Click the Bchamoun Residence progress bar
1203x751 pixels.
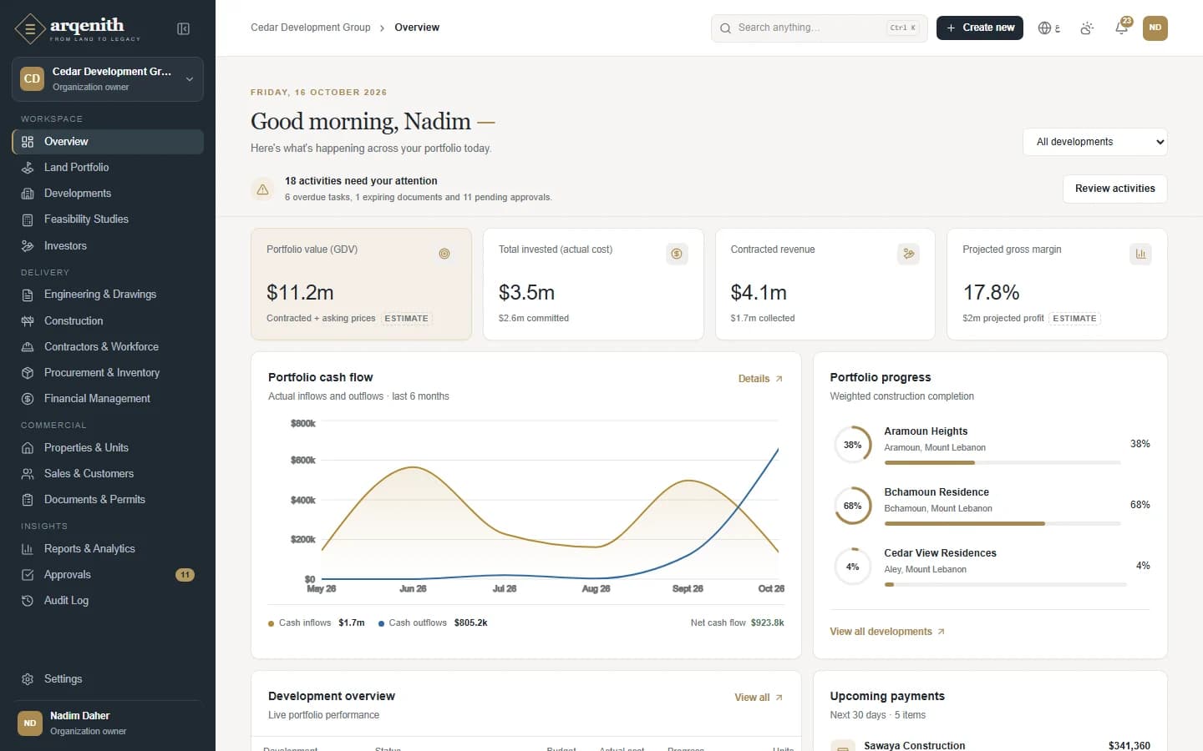[x=1002, y=523]
